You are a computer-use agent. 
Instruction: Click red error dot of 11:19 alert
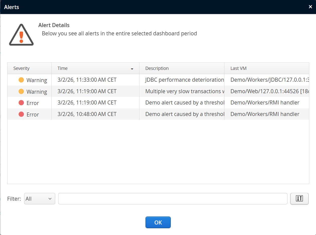point(21,103)
